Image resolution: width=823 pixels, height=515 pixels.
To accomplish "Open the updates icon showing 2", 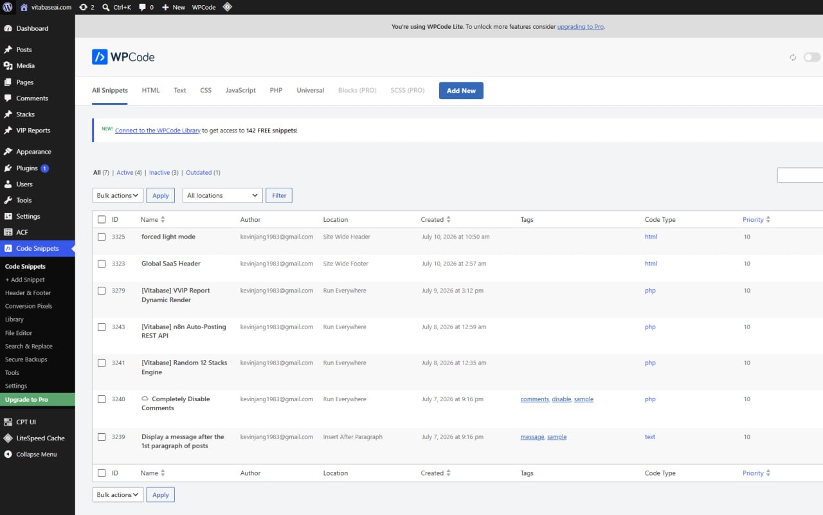I will point(87,7).
